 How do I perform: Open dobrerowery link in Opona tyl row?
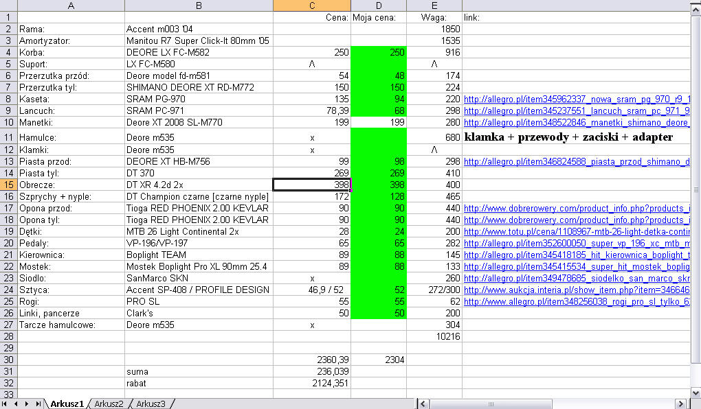click(576, 220)
